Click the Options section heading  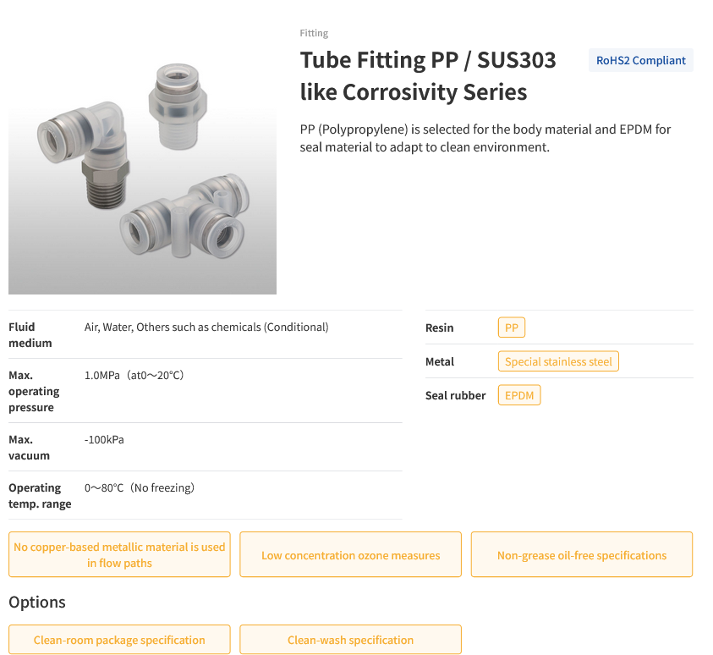pos(36,602)
